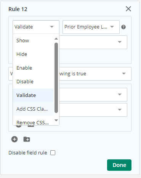The image size is (141, 178).
Task: Select Hide from the action list
Action: (33, 54)
